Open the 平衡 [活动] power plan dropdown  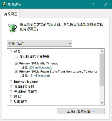tap(40, 43)
